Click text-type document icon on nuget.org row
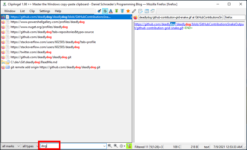The height and width of the screenshot is (150, 247). pyautogui.click(x=8, y=27)
